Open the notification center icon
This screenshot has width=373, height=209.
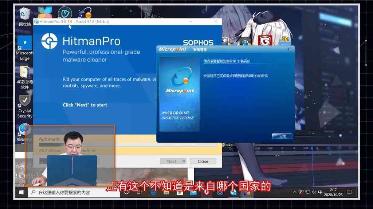349,192
